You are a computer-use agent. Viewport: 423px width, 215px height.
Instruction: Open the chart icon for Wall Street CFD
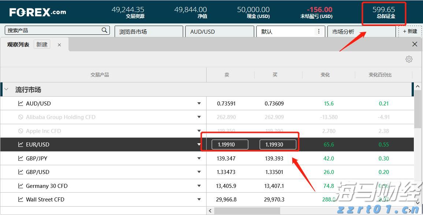pyautogui.click(x=21, y=199)
